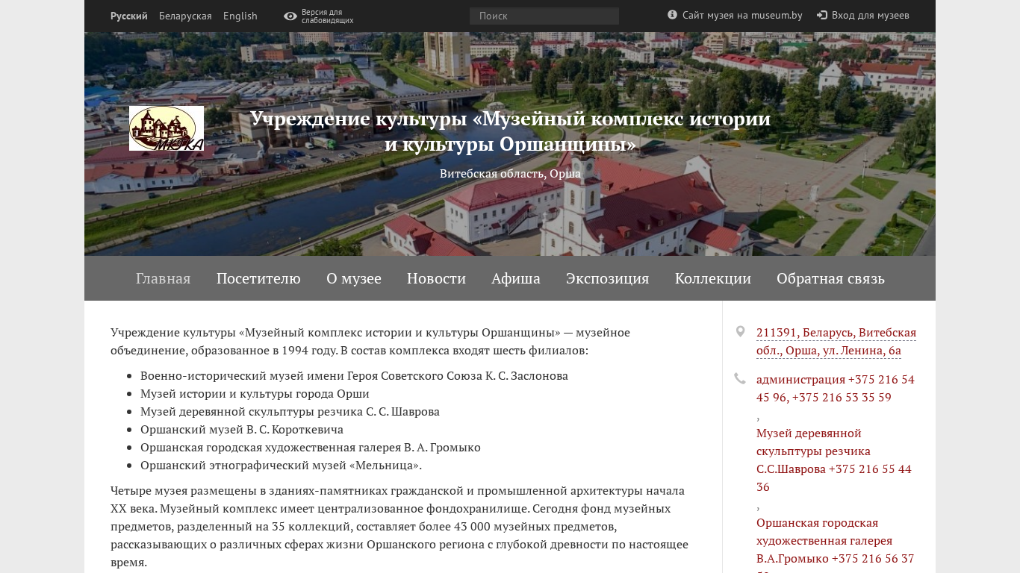Click the info icon beside "Сайт музея на museum.by"
The image size is (1020, 573).
point(672,15)
